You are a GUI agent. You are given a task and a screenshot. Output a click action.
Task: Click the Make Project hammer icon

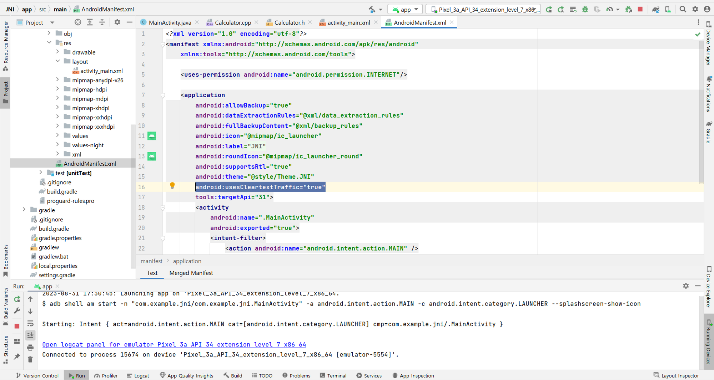coord(372,9)
